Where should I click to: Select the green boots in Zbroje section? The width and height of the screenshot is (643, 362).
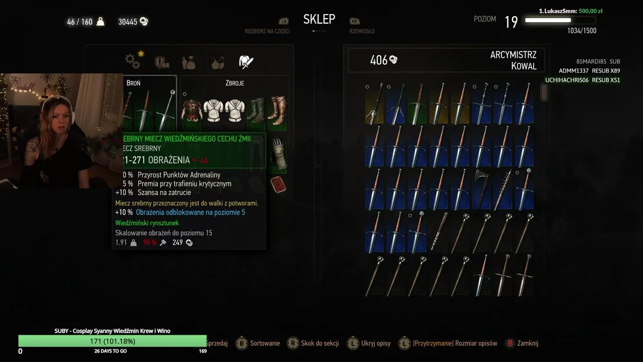pos(257,110)
